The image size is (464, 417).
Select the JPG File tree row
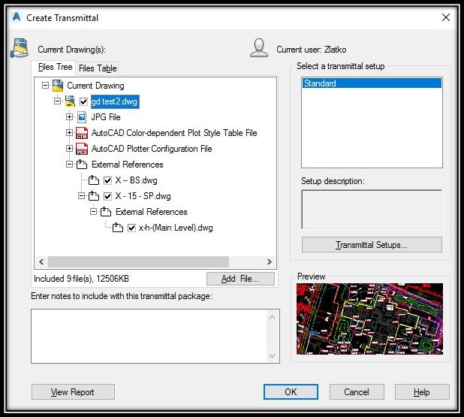click(106, 117)
